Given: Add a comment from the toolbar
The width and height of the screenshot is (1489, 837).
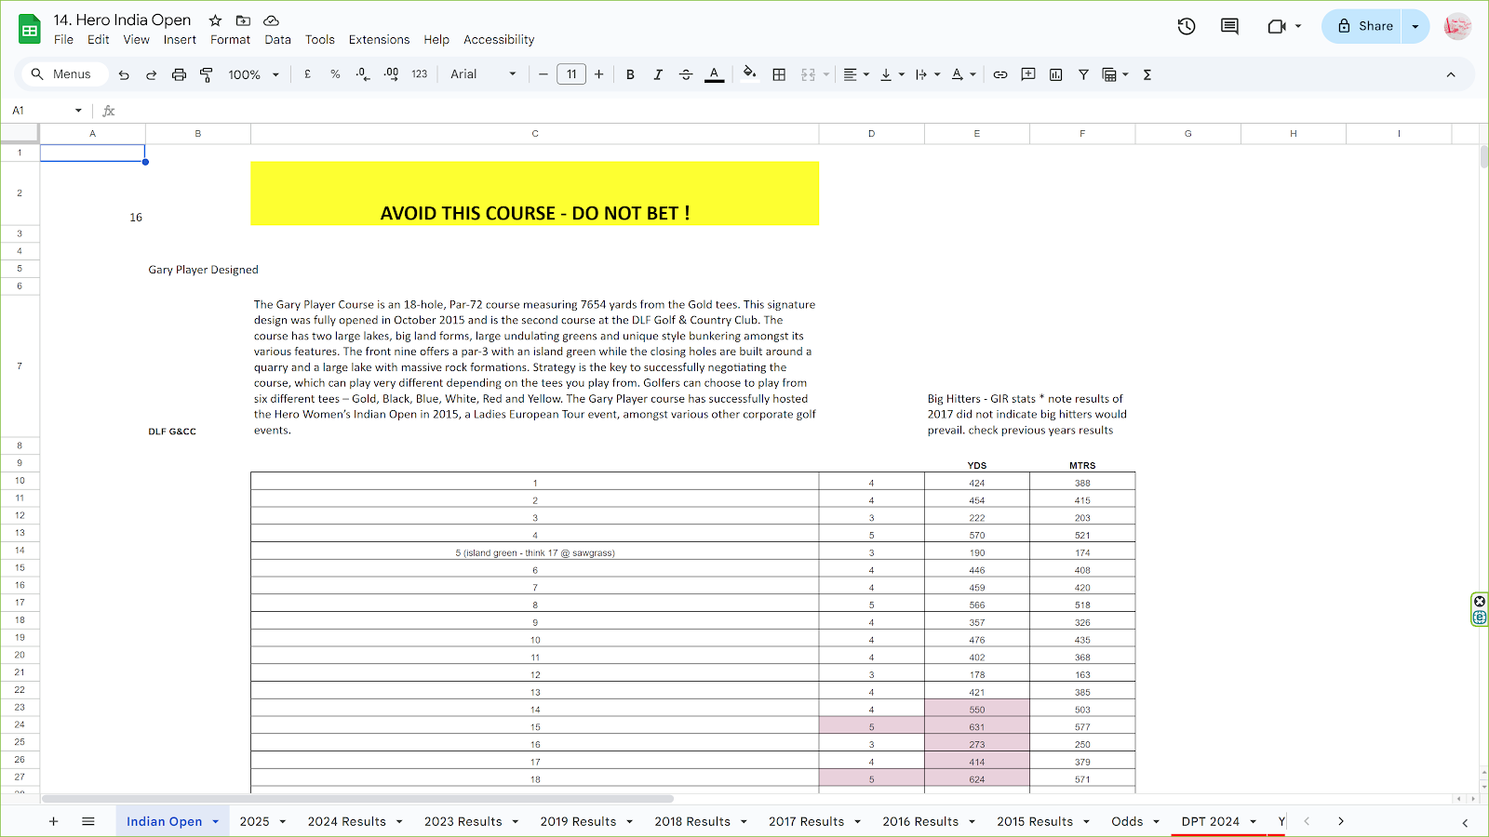Looking at the screenshot, I should tap(1028, 74).
